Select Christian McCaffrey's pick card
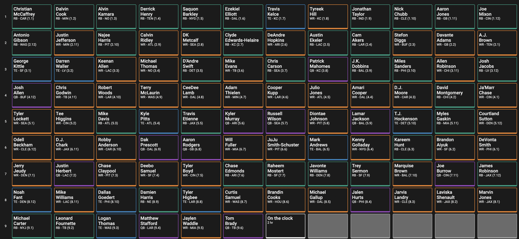The height and width of the screenshot is (239, 519). 32,17
